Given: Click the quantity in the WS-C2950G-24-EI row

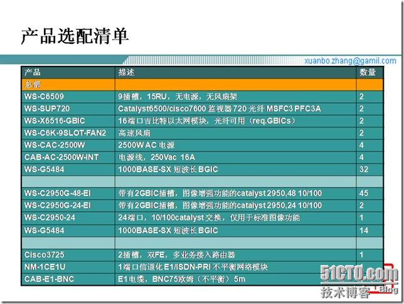Looking at the screenshot, I should coord(361,205).
